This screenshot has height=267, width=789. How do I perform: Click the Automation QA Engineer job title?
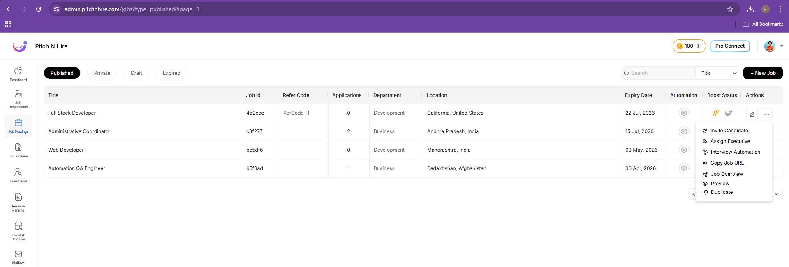[76, 168]
